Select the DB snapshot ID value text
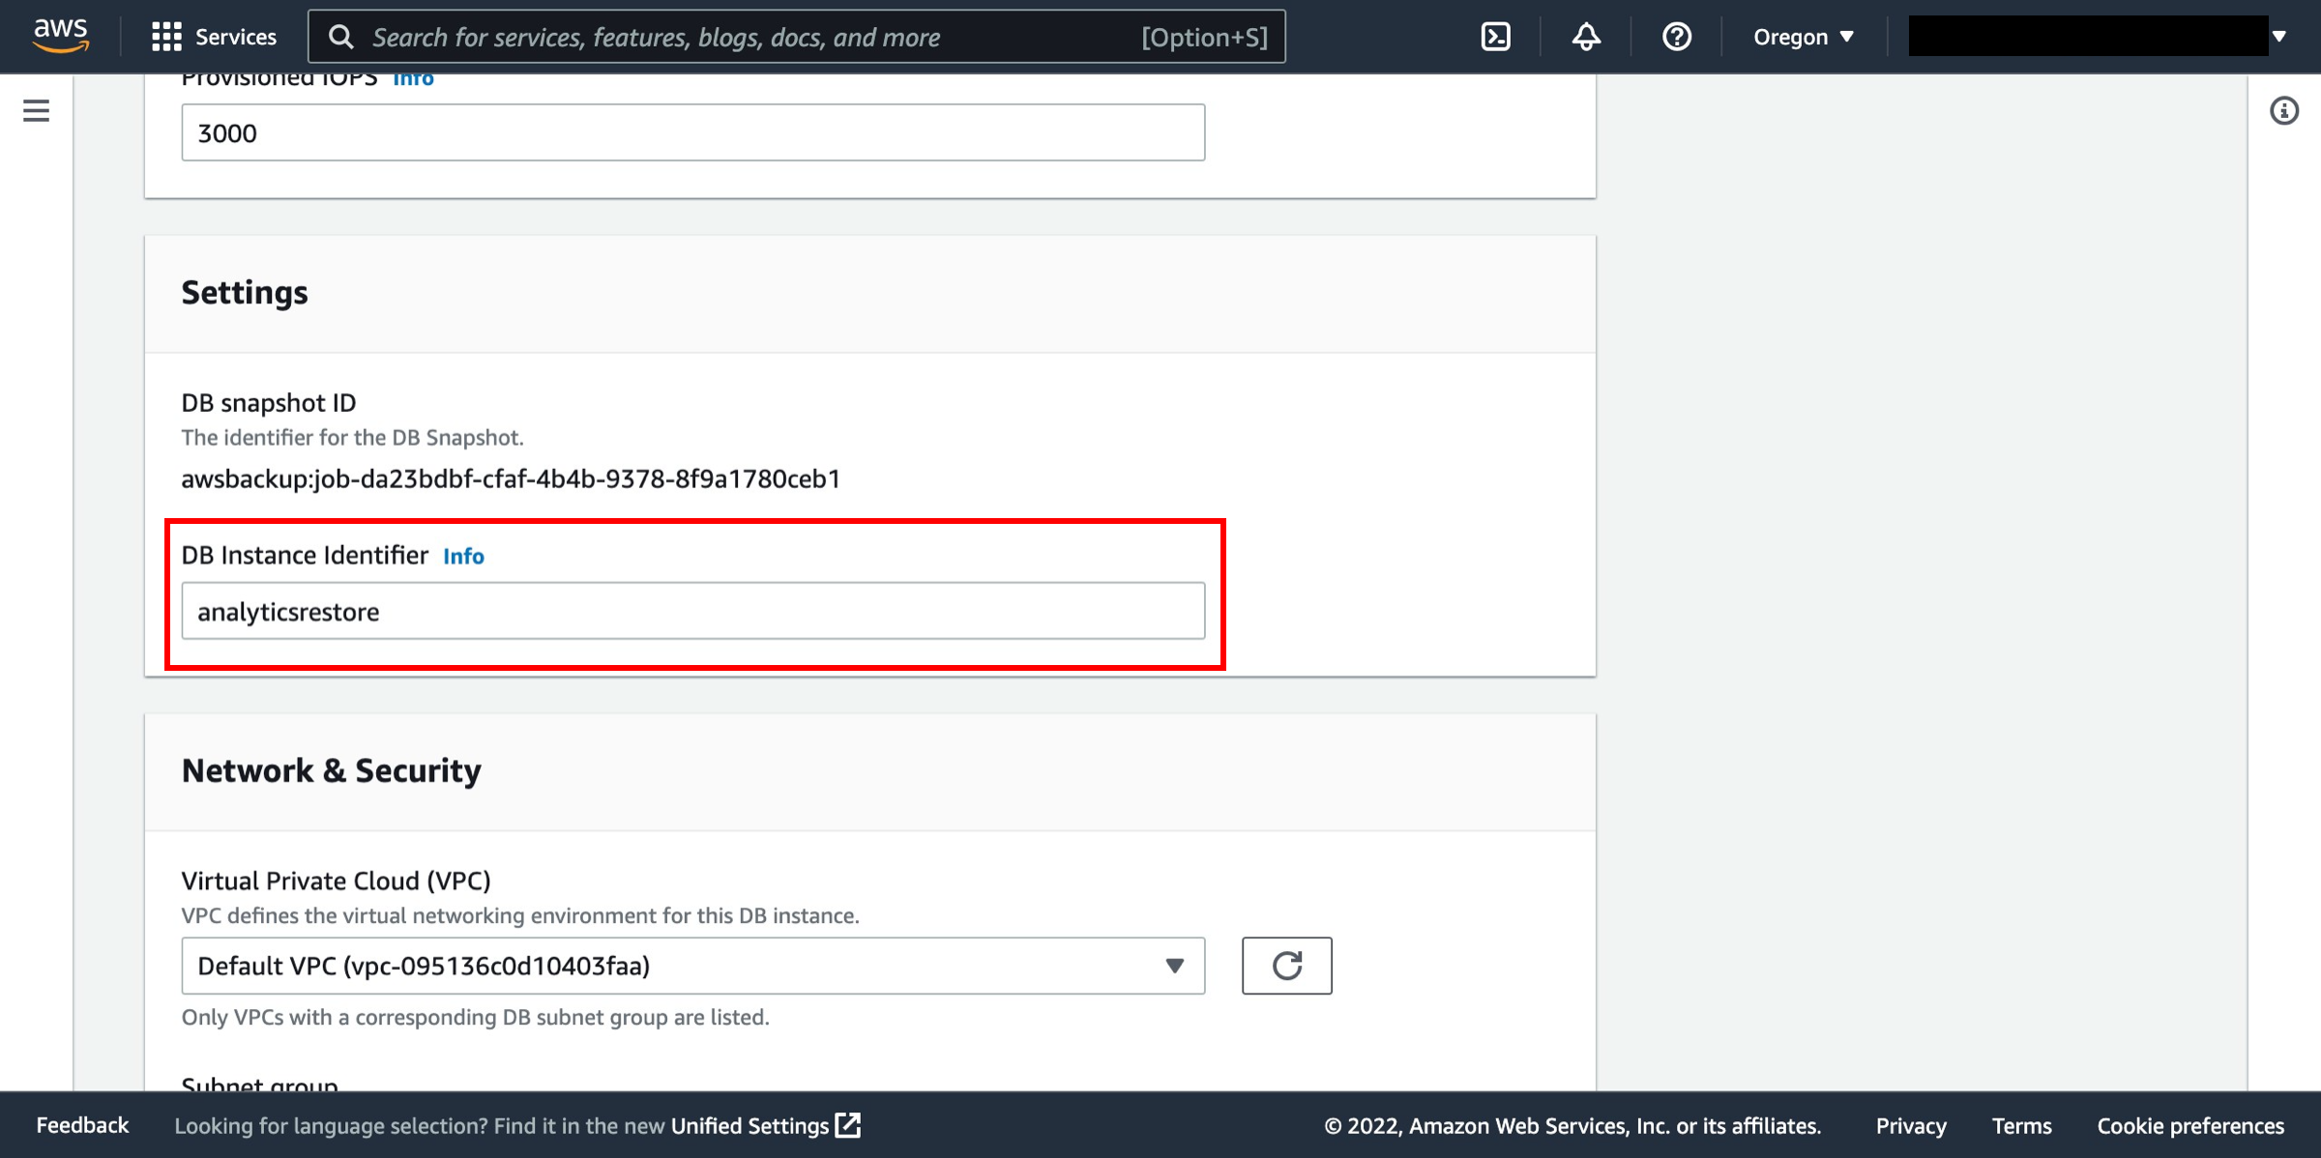The image size is (2321, 1158). [511, 478]
